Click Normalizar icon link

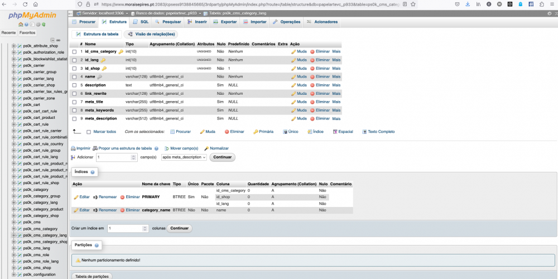pos(206,148)
